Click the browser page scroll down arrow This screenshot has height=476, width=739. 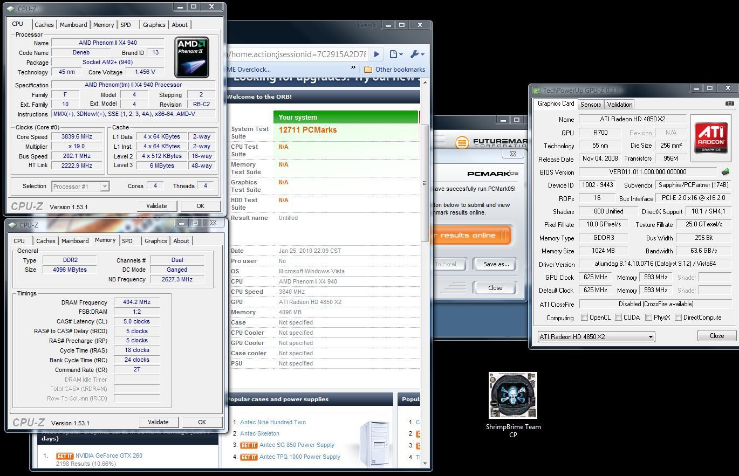[x=425, y=463]
